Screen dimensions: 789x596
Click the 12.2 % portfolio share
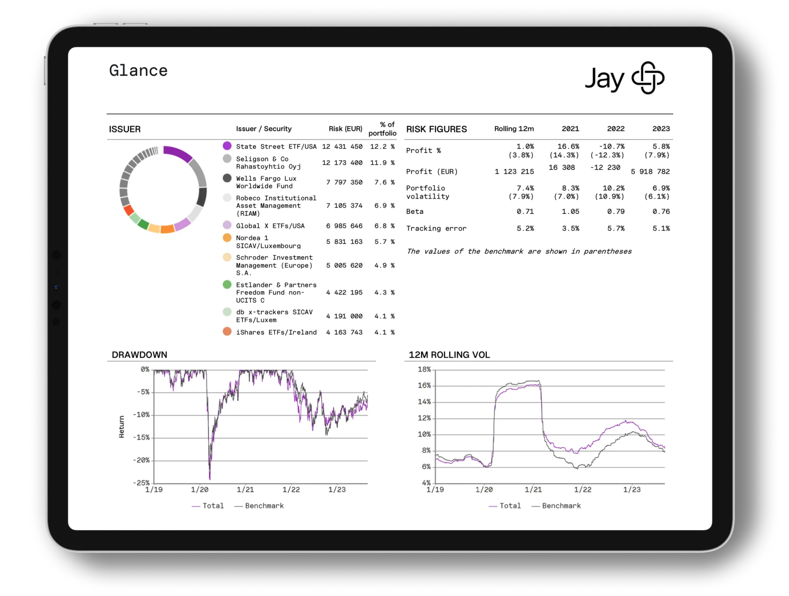coord(382,146)
